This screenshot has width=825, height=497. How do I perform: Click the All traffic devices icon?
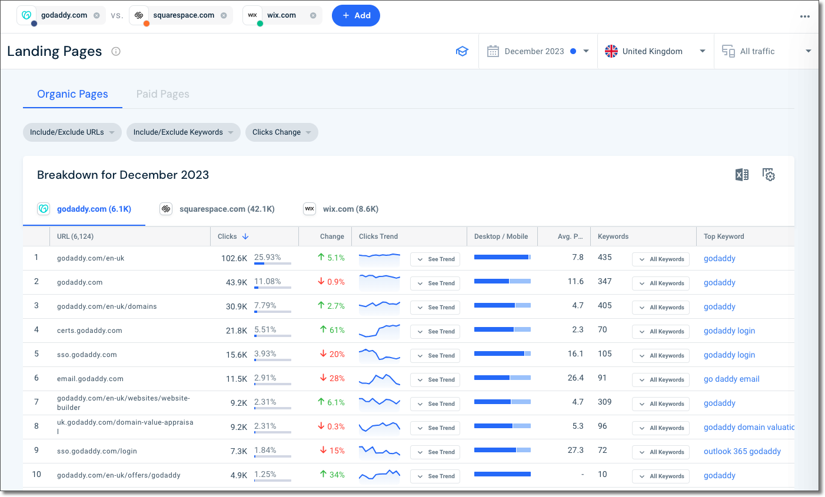[x=728, y=51]
